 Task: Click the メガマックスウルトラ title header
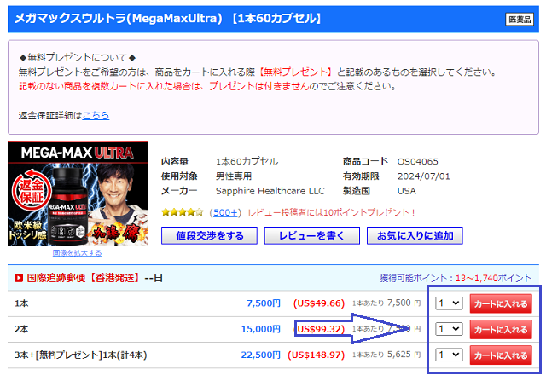pos(167,19)
